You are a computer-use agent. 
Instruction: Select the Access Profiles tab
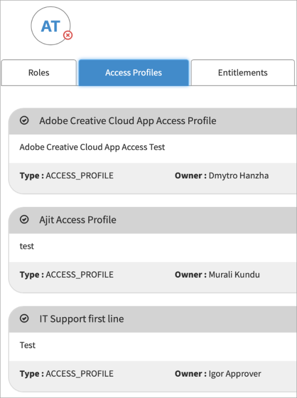click(133, 73)
